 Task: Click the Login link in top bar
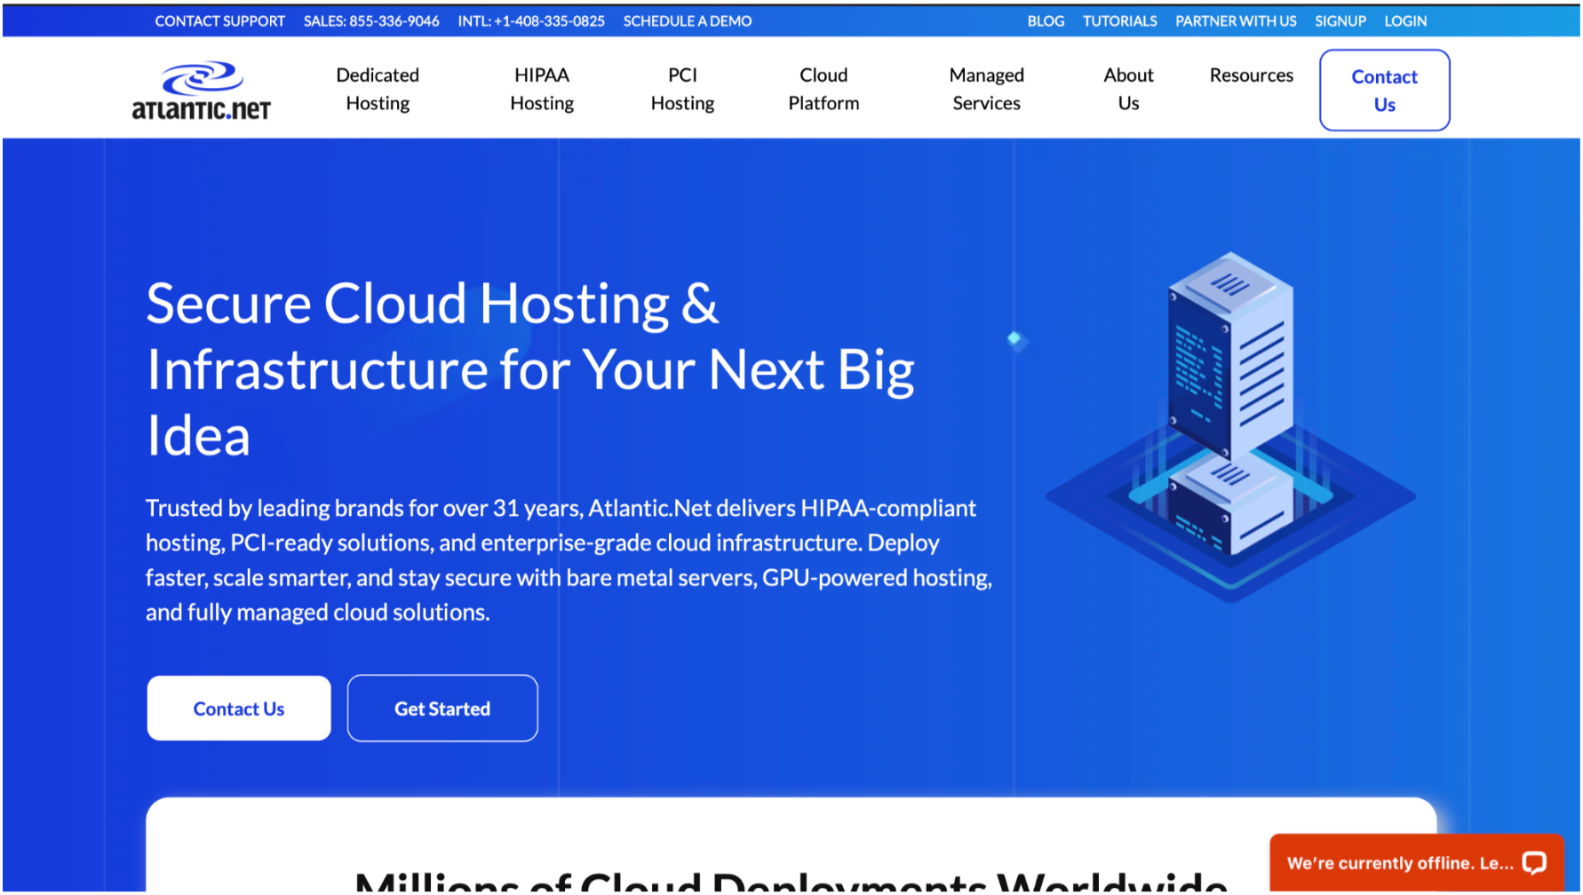[1405, 21]
